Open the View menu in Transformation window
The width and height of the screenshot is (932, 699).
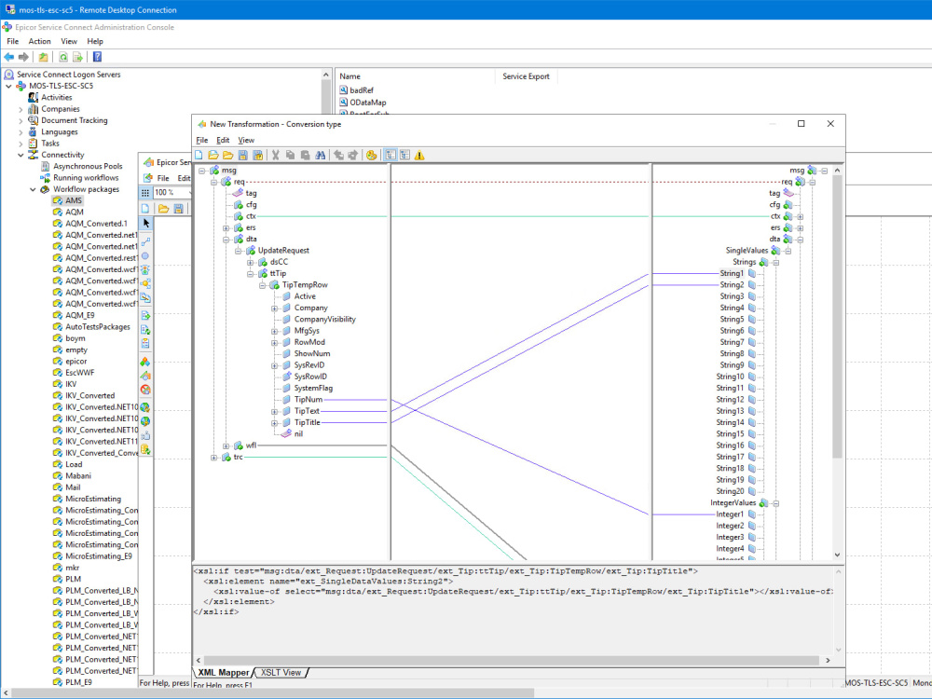coord(246,141)
